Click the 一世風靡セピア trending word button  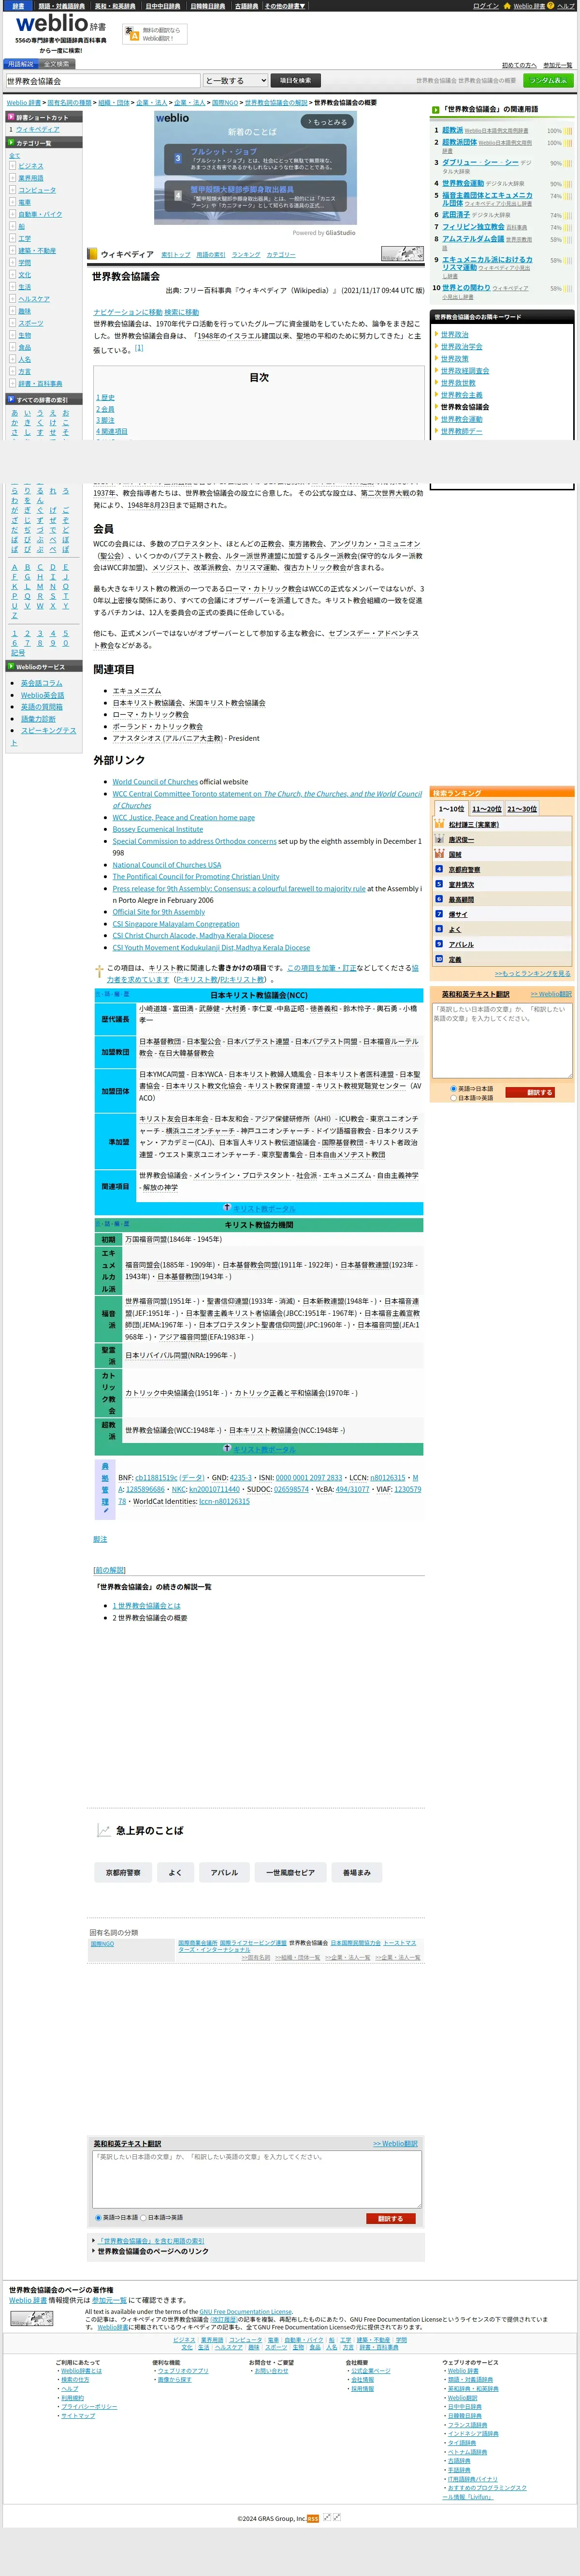[x=291, y=1872]
